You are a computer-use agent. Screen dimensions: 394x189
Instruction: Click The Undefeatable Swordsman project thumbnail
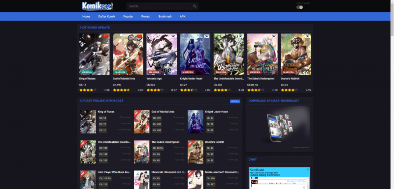(x=88, y=152)
